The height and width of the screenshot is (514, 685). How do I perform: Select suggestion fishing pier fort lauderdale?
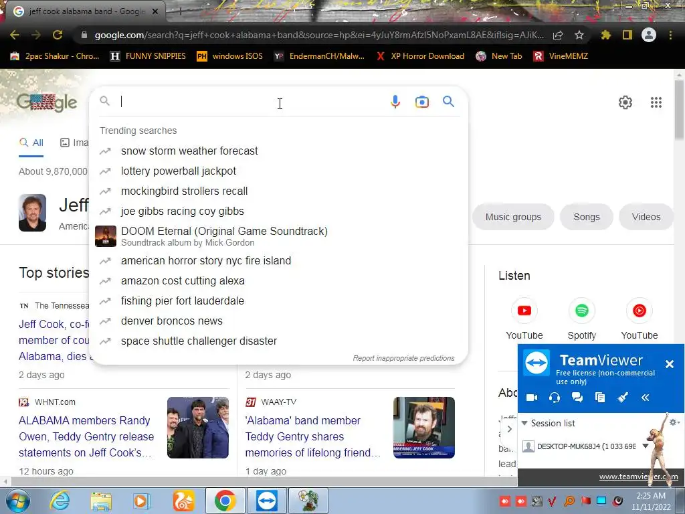[278, 301]
